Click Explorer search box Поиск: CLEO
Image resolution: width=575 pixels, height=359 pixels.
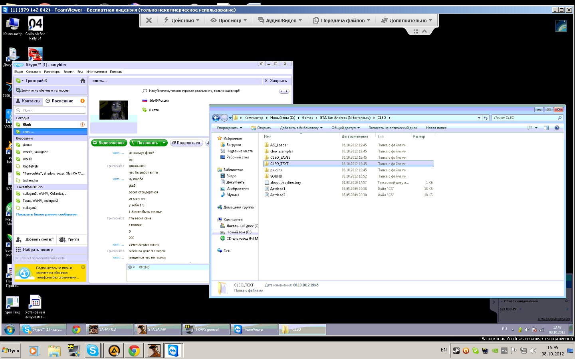527,118
